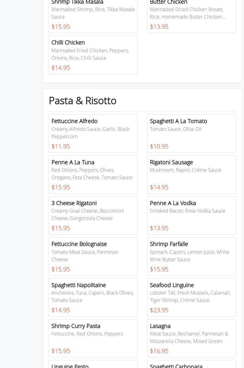Open the Penne A La Tuna item
The height and width of the screenshot is (368, 244).
pyautogui.click(x=93, y=175)
